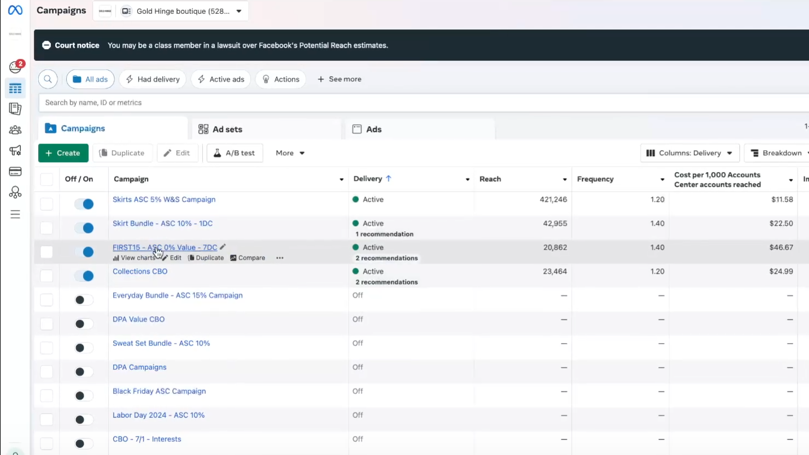The image size is (809, 455).
Task: Open Billing card icon in sidebar
Action: (x=15, y=172)
